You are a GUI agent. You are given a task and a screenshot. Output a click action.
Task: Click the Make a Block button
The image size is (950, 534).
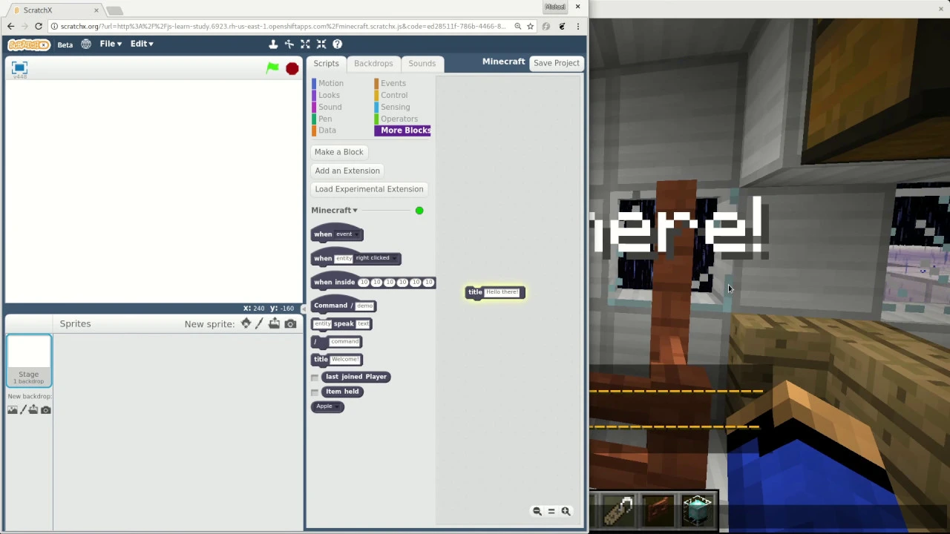tap(339, 152)
